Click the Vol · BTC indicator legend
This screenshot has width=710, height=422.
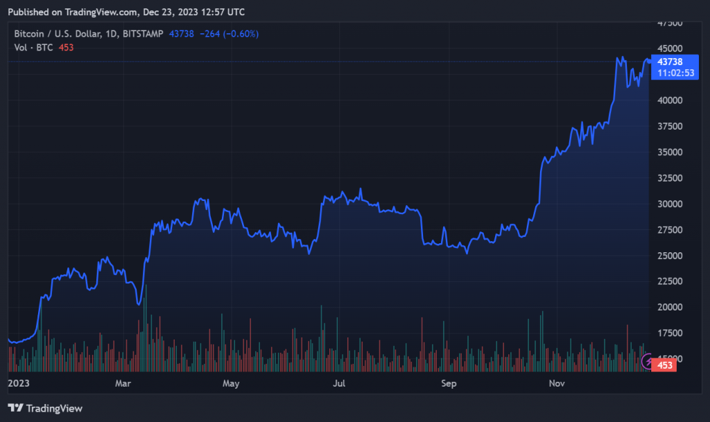35,47
